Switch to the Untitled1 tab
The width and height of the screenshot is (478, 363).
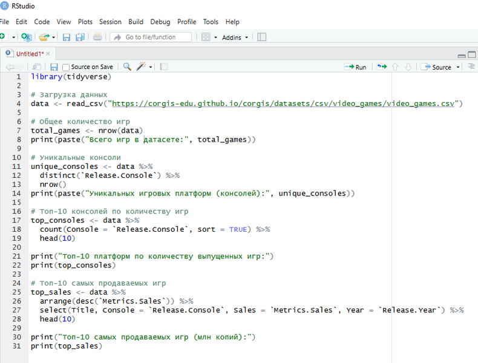tap(30, 54)
